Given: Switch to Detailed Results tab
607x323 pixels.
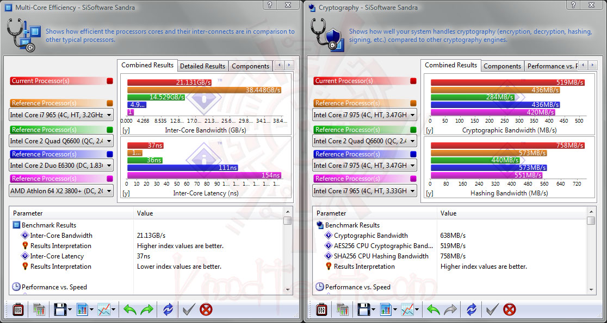Looking at the screenshot, I should [202, 66].
